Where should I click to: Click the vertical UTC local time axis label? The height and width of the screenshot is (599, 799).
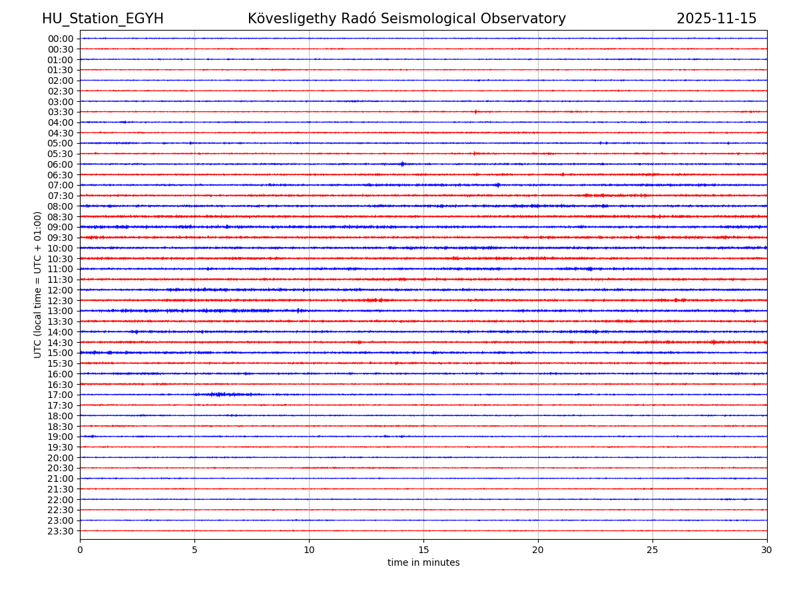38,284
